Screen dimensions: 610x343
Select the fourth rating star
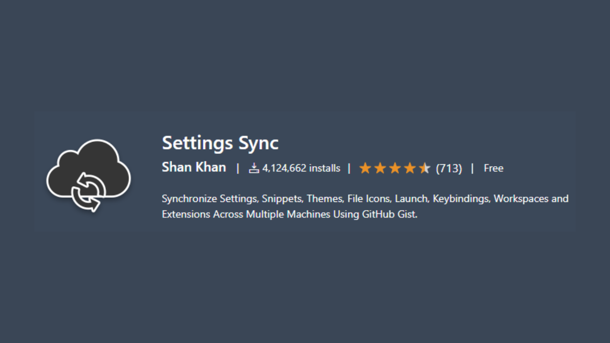409,168
